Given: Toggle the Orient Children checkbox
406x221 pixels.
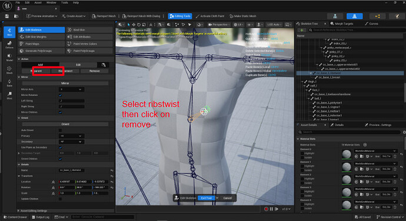Looking at the screenshot, I should coord(61,159).
